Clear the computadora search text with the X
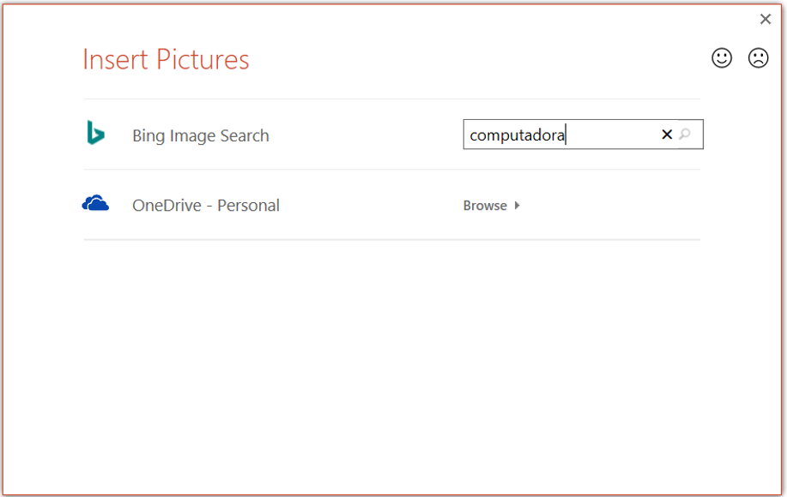This screenshot has width=787, height=497. click(667, 135)
